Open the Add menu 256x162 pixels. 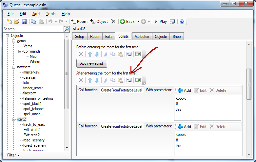click(x=36, y=14)
